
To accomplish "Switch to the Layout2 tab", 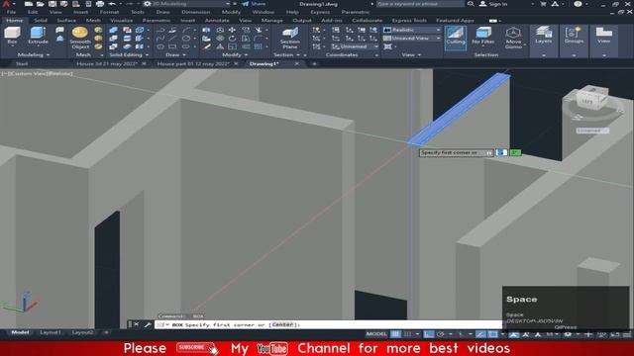I will coord(82,332).
